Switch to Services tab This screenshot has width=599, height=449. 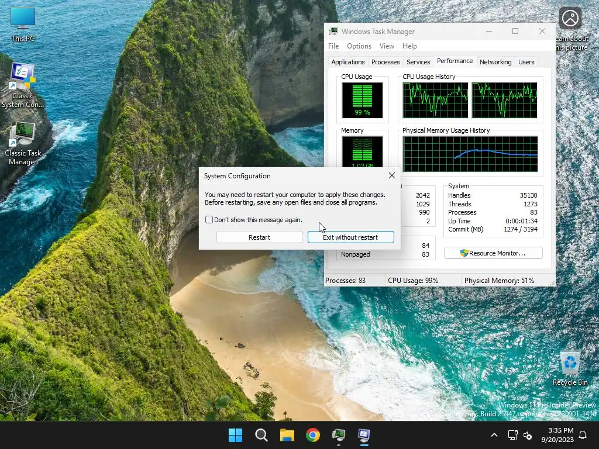tap(418, 62)
